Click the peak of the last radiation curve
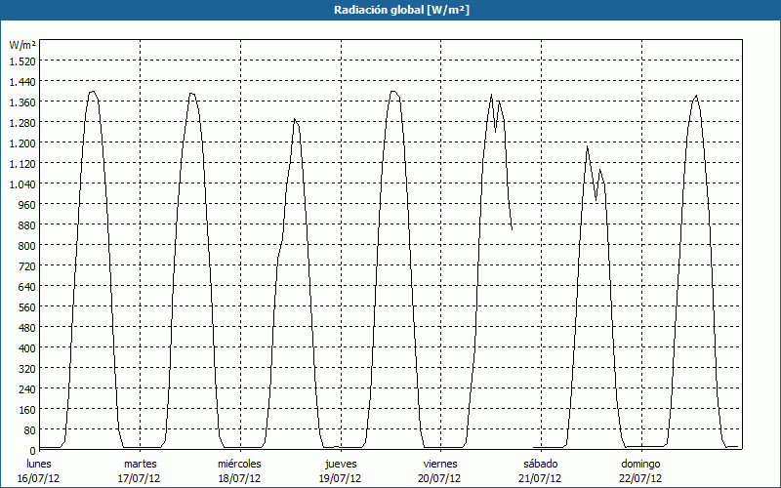The width and height of the screenshot is (781, 488). coord(696,96)
